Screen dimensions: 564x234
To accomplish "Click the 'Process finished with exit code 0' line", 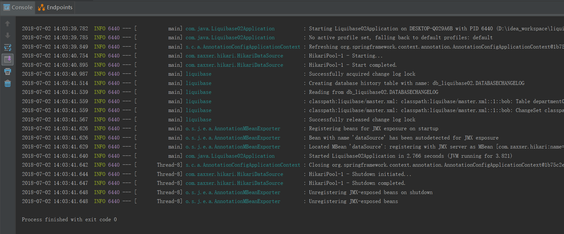I will pyautogui.click(x=69, y=220).
